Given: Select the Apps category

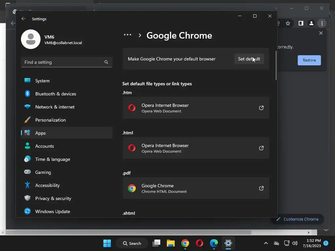Looking at the screenshot, I should point(67,133).
